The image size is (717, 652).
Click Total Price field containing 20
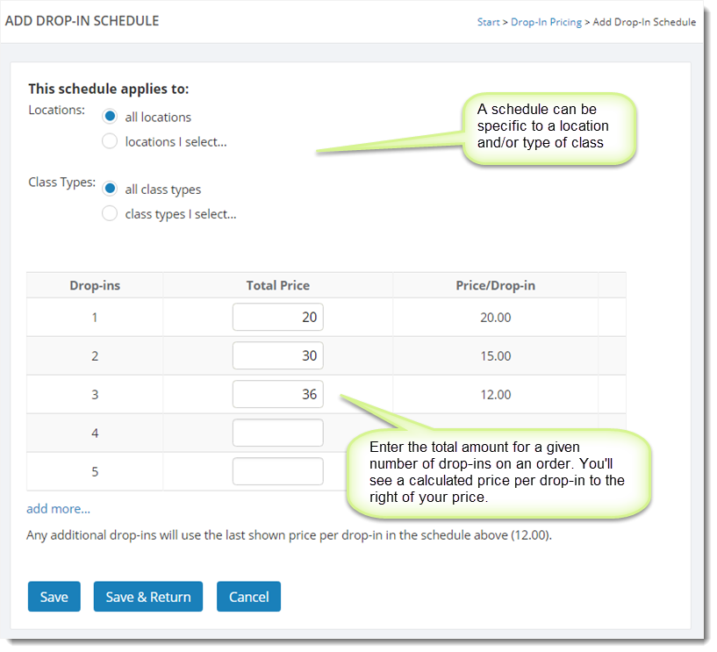(x=277, y=317)
